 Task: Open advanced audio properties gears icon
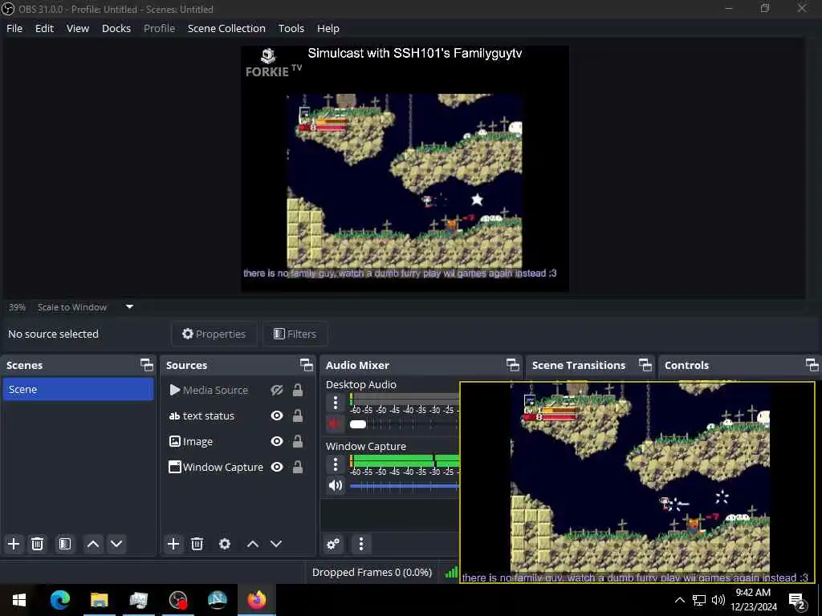click(333, 544)
